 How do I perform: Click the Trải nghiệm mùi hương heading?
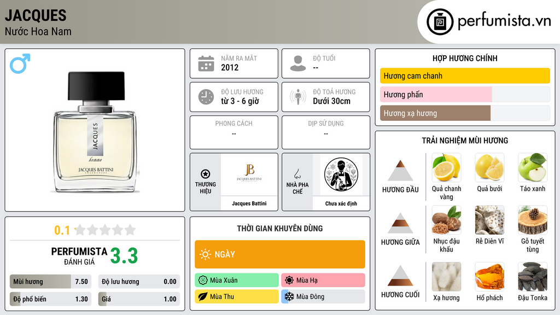coord(465,141)
